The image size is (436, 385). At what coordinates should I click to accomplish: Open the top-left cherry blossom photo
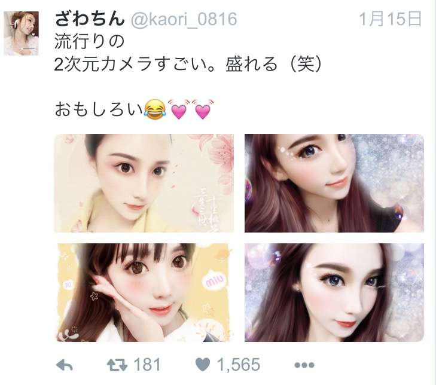(144, 183)
